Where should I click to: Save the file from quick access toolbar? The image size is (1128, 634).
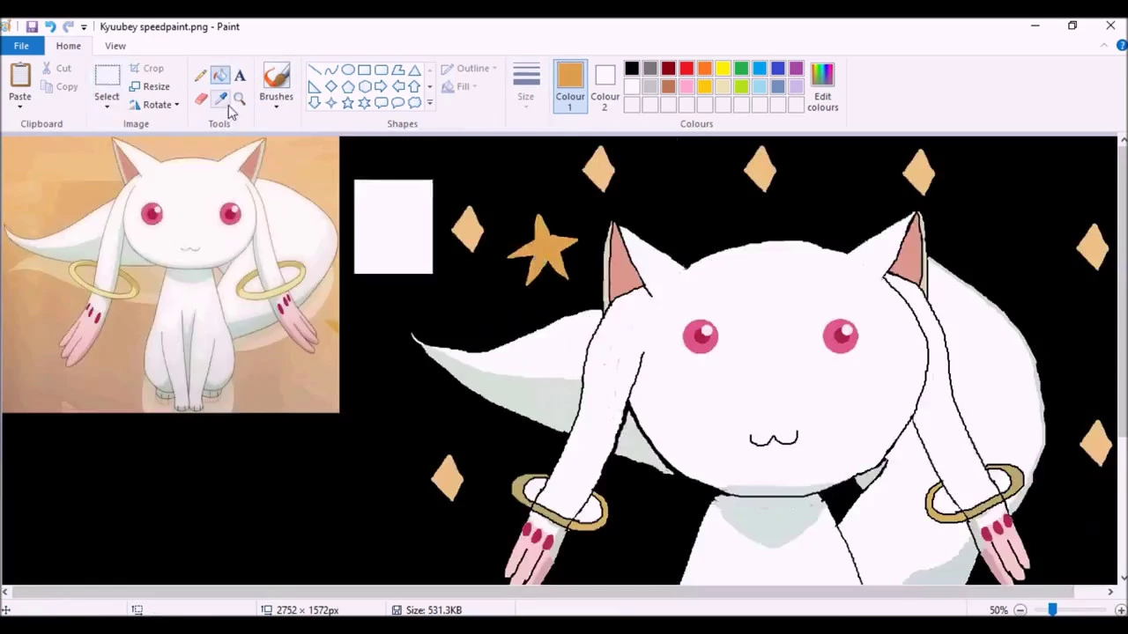[x=32, y=26]
